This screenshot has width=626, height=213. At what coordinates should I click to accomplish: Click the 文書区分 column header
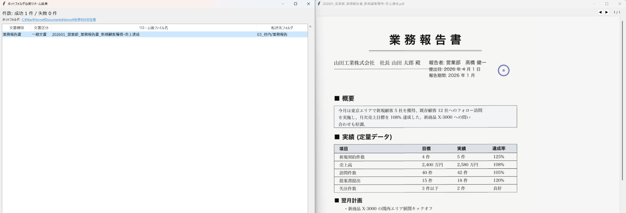(x=41, y=28)
